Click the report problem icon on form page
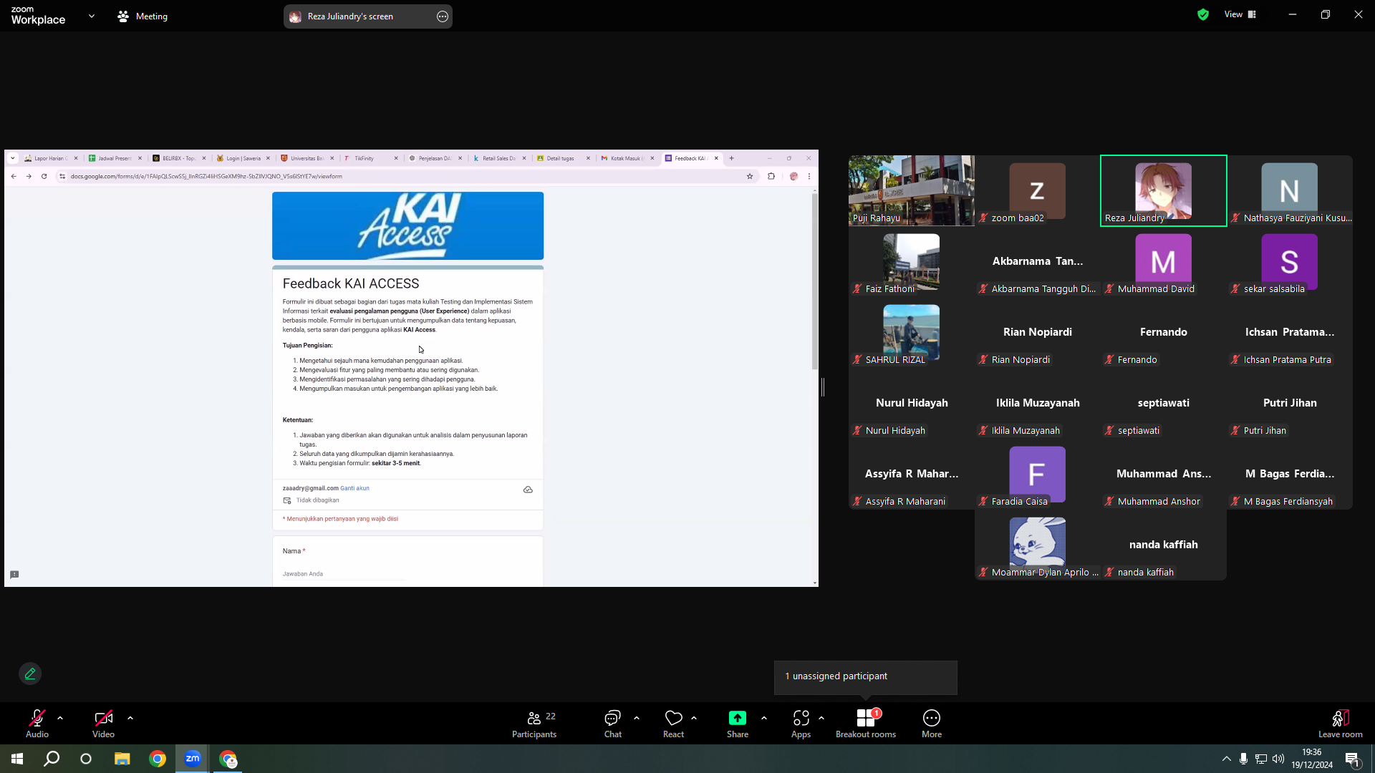1375x773 pixels. (x=14, y=575)
